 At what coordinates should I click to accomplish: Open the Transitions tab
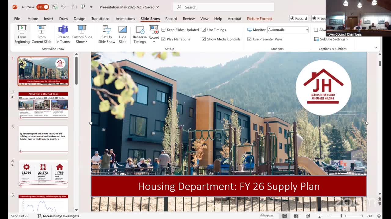coord(100,19)
